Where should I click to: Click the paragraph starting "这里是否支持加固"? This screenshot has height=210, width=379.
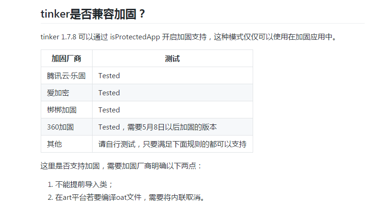click(x=121, y=166)
